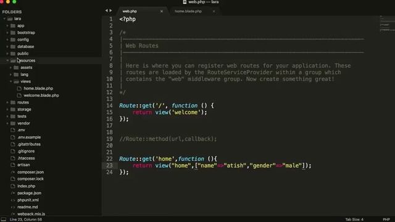Expand the assets folder arrow

coord(10,68)
